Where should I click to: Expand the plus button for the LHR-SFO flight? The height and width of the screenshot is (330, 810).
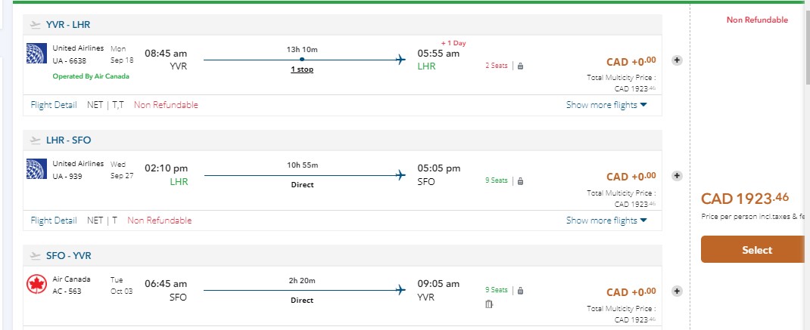677,176
